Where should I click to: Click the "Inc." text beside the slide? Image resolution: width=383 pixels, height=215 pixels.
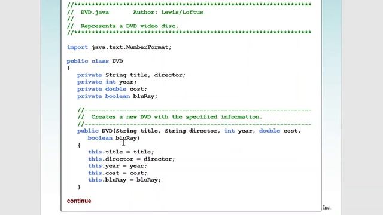(x=327, y=208)
